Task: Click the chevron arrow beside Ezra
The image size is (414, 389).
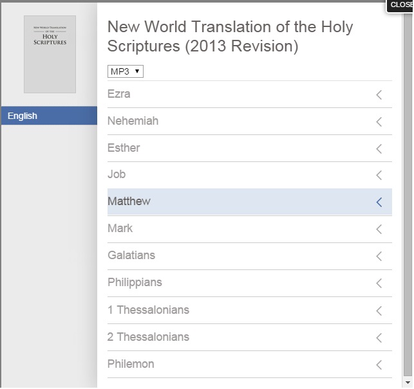Action: point(379,95)
